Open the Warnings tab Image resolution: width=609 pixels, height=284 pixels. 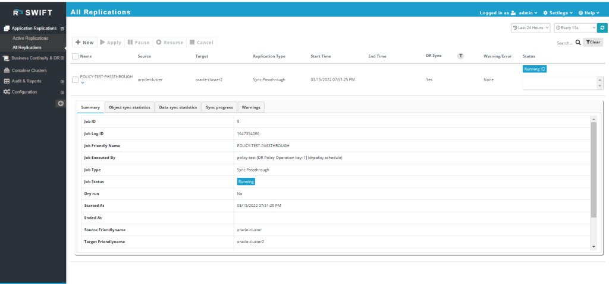point(251,107)
